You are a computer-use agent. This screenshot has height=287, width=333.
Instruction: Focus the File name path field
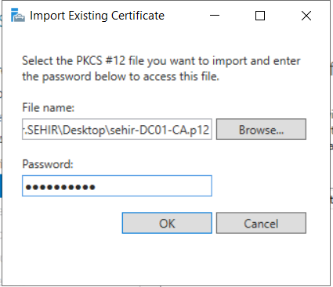pyautogui.click(x=117, y=129)
